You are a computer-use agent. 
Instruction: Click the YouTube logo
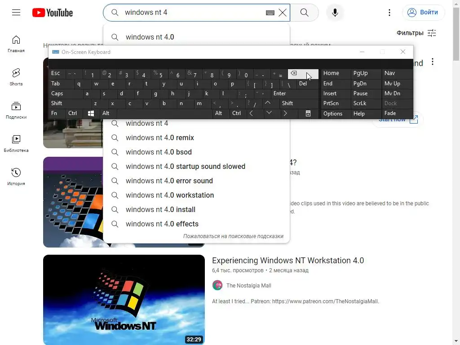tap(53, 13)
